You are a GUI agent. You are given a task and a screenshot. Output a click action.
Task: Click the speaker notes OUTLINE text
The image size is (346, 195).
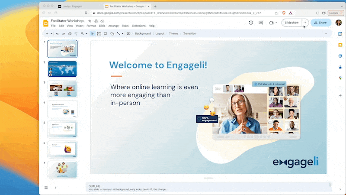click(94, 186)
